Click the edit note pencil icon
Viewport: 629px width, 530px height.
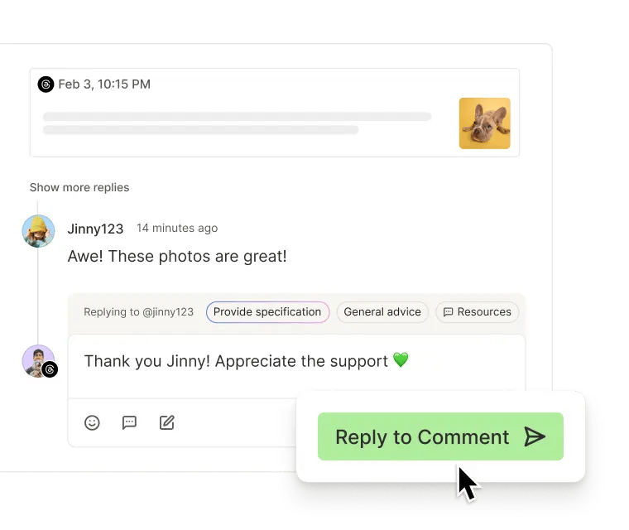click(167, 422)
